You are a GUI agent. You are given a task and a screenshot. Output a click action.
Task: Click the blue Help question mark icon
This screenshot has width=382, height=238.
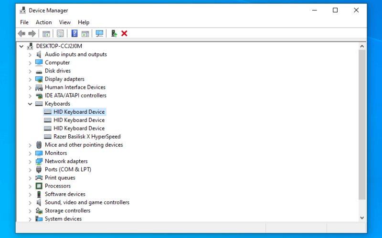pos(74,33)
